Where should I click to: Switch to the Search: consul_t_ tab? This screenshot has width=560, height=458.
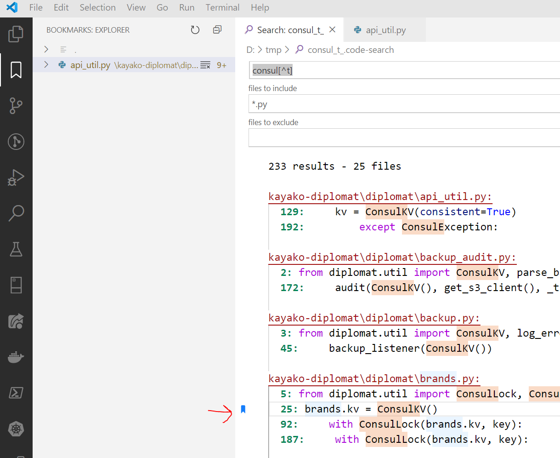[x=289, y=30]
